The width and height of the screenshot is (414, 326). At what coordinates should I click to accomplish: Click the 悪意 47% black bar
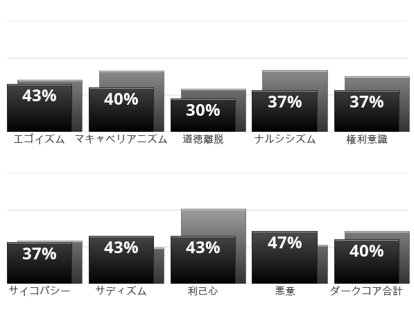click(284, 257)
